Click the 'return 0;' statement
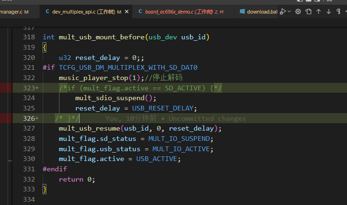Viewport: 347px width, 205px height. (77, 179)
